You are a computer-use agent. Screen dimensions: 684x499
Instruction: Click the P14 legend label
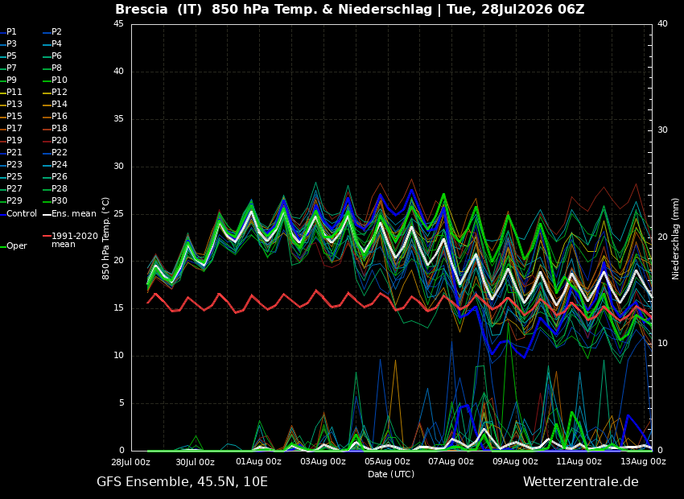click(x=60, y=105)
